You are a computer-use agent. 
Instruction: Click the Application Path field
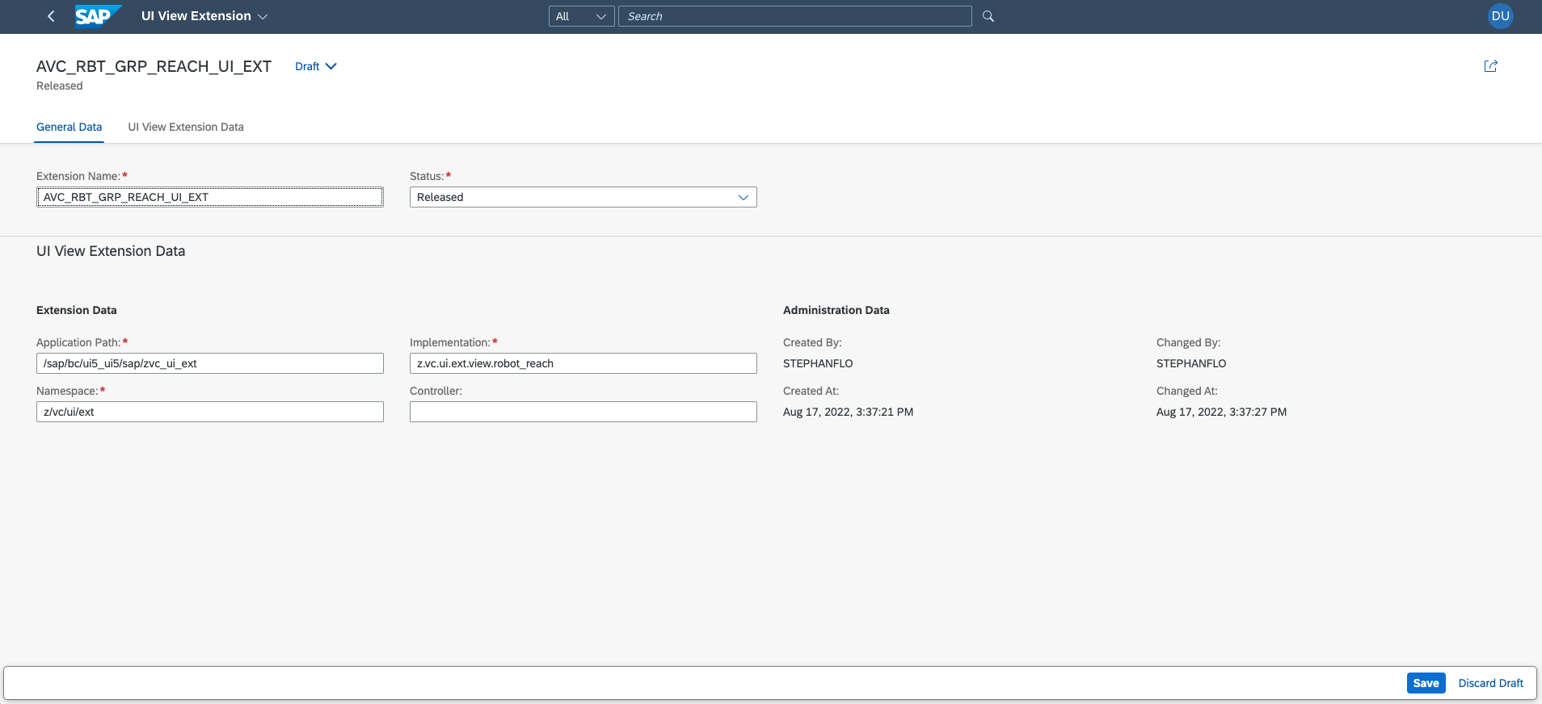point(210,363)
